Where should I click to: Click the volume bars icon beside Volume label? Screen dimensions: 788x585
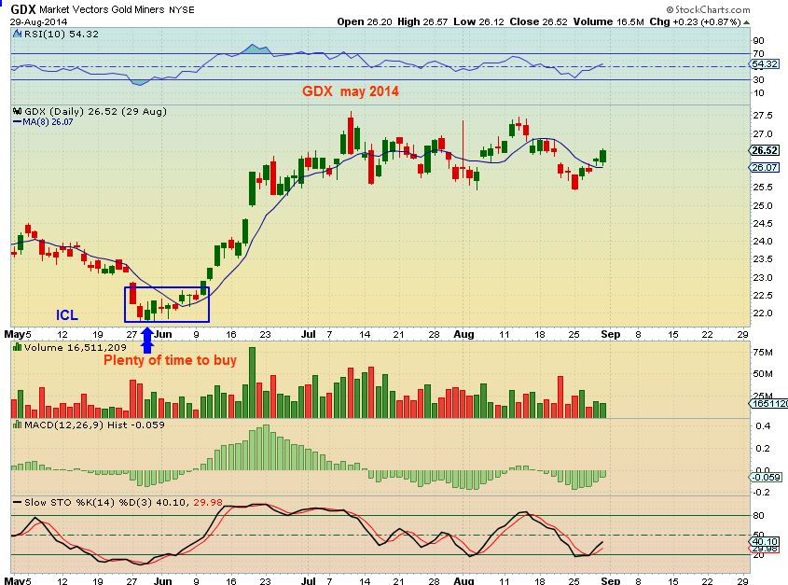(18, 348)
